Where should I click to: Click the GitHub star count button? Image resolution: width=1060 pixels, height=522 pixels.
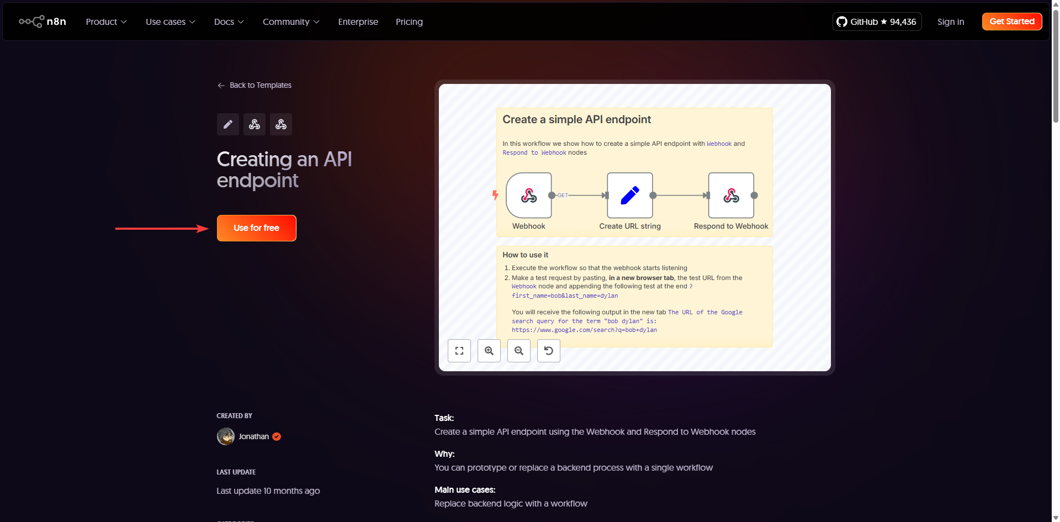click(x=877, y=22)
